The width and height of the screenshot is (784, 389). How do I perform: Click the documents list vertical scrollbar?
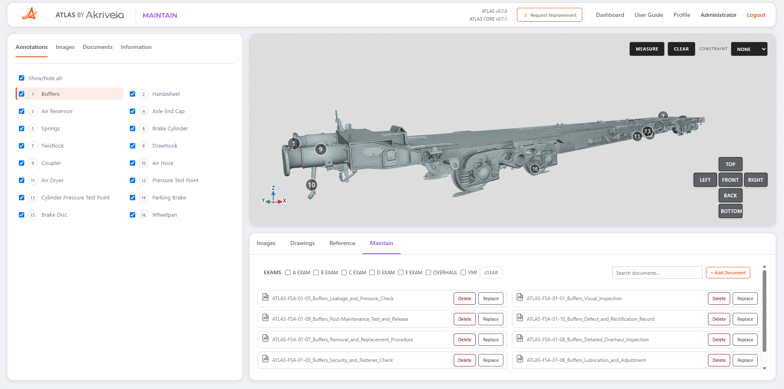[764, 311]
